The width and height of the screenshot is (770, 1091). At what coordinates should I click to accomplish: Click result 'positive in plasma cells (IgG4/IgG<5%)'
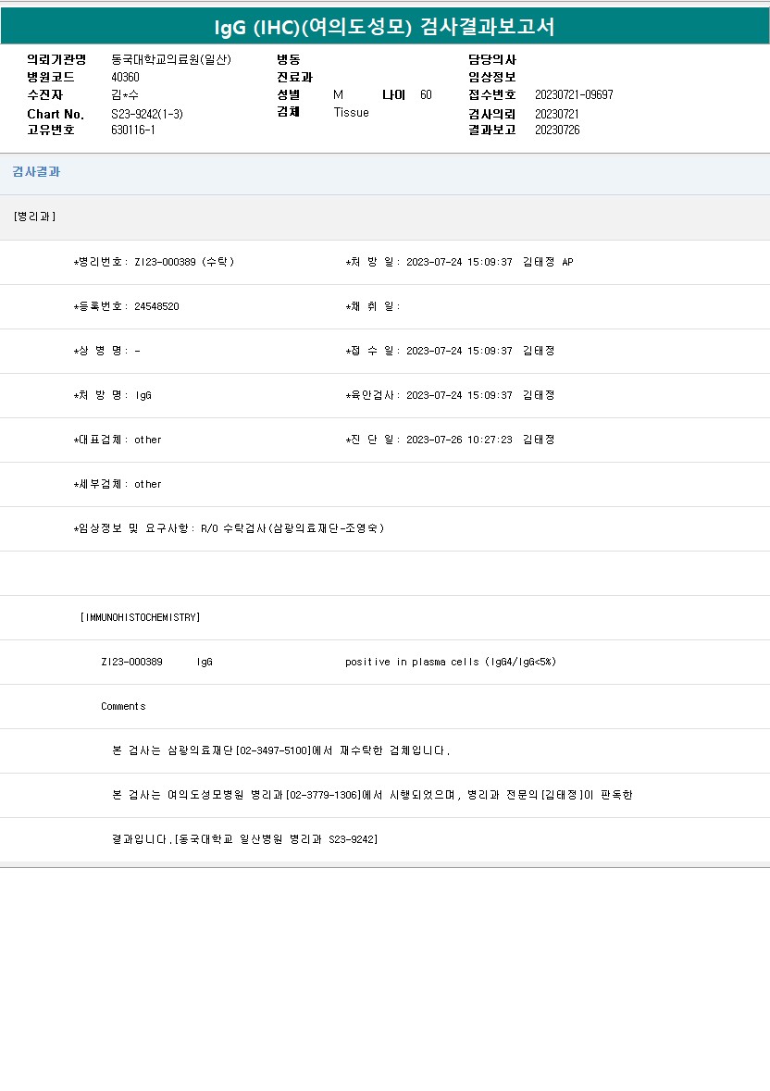click(451, 663)
